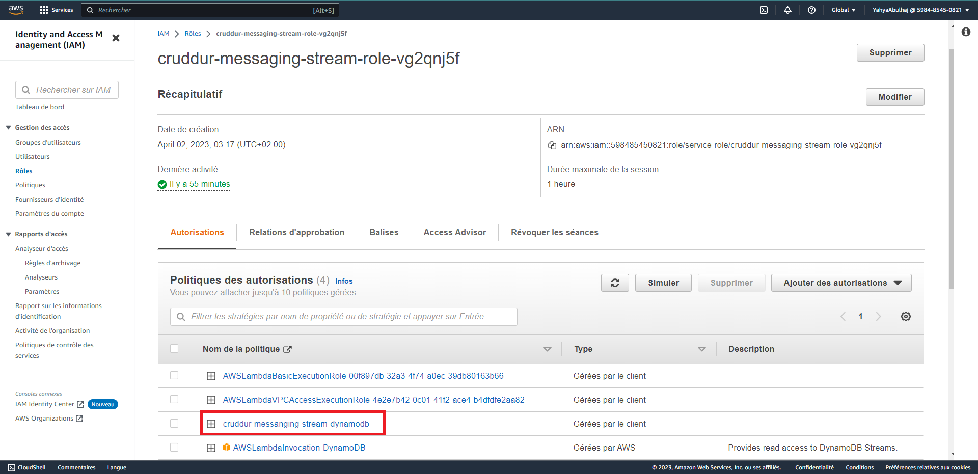The width and height of the screenshot is (978, 474).
Task: Click the Supprimer role button at top
Action: (x=890, y=52)
